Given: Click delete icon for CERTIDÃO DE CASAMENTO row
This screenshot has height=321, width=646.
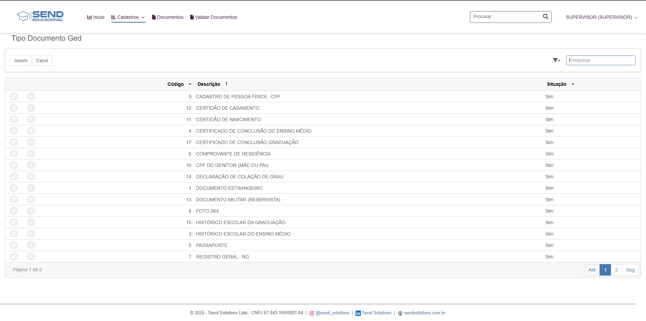Looking at the screenshot, I should coord(31,108).
